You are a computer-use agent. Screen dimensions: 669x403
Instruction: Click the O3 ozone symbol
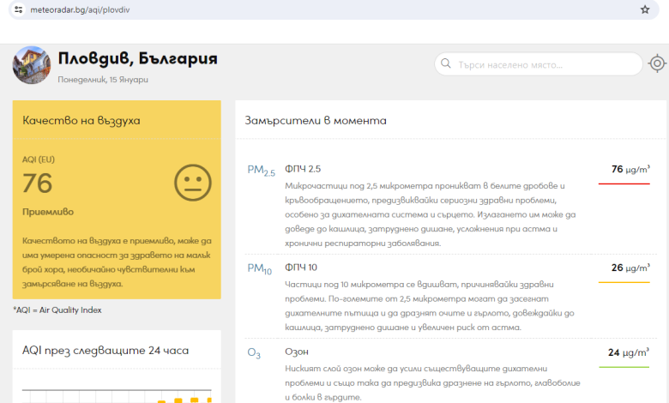tap(254, 353)
